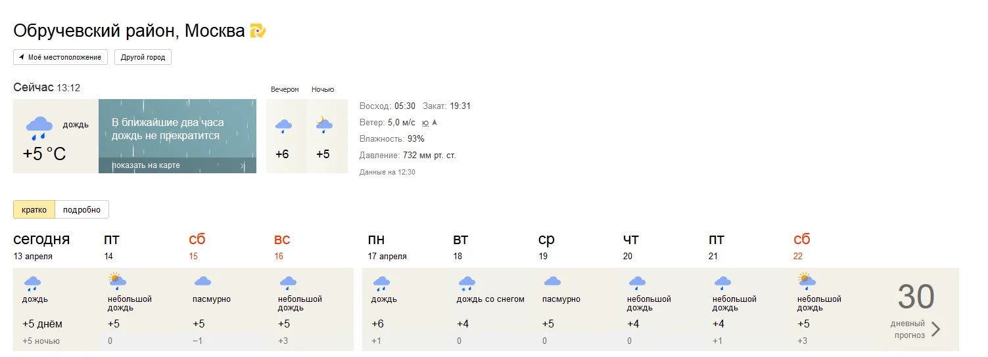988x357 pixels.
Task: Switch to the кратко view
Action: (x=34, y=210)
